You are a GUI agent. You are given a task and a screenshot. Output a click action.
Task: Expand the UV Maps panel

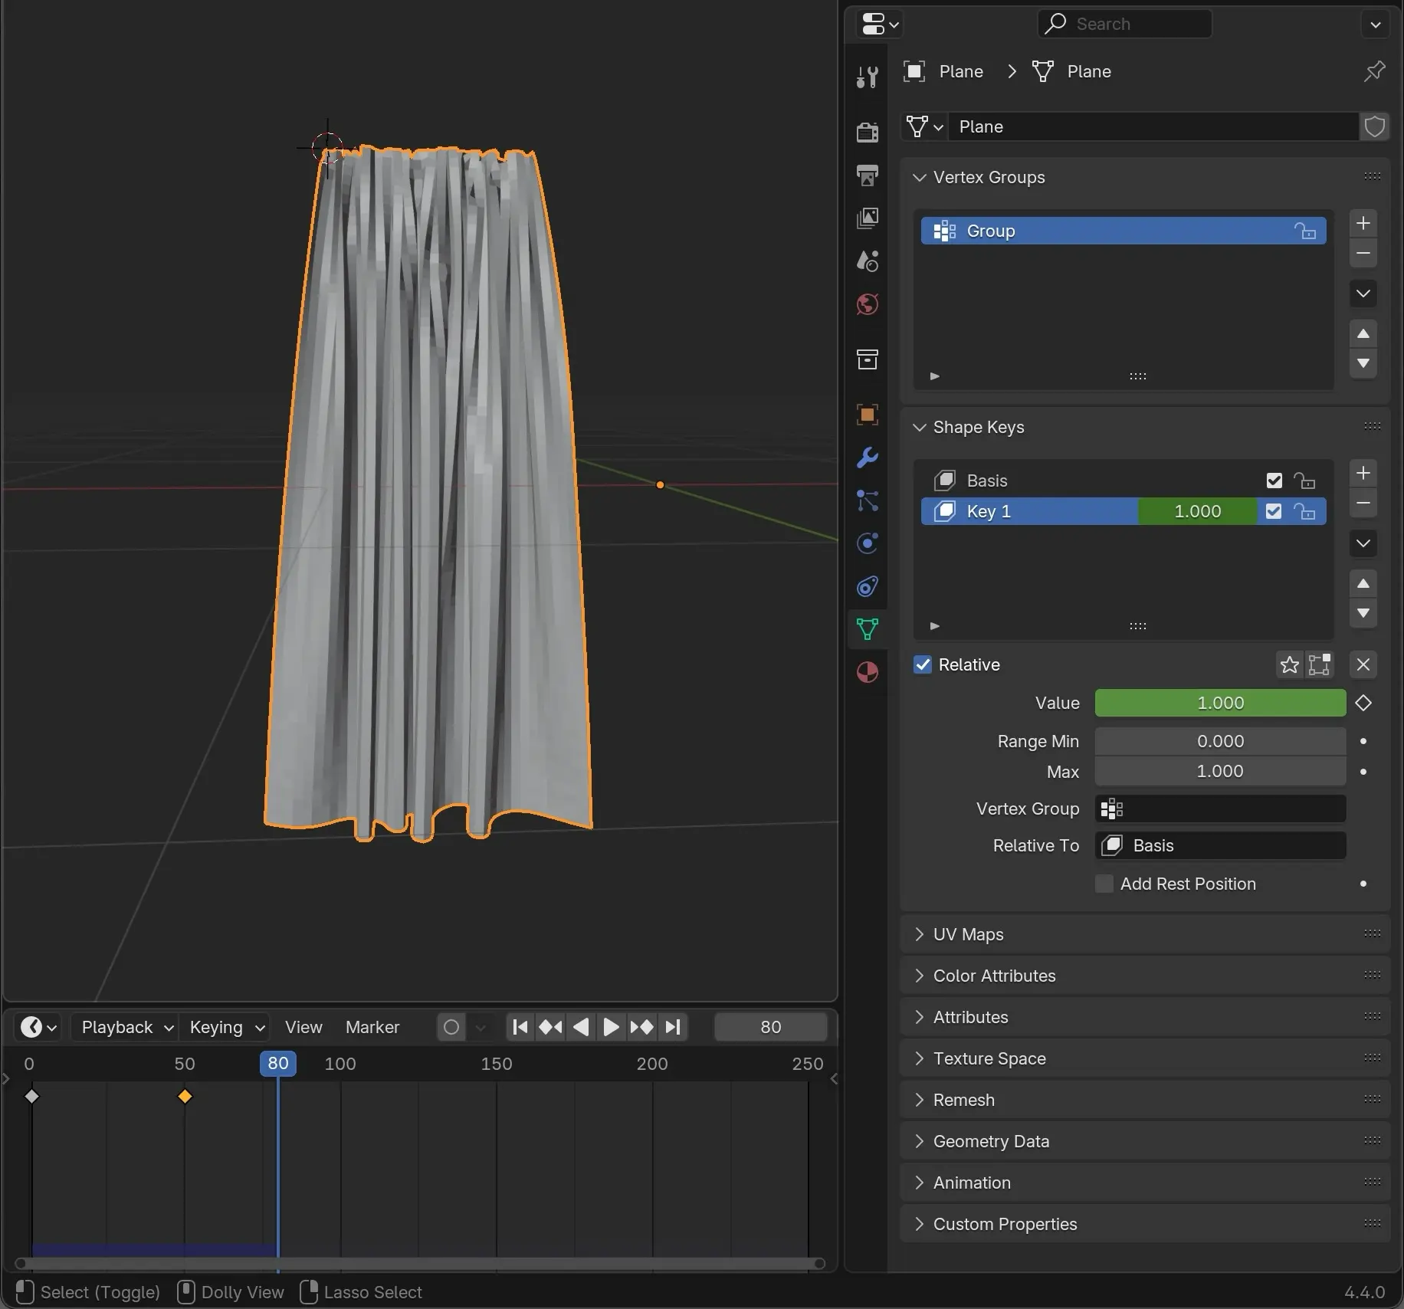(x=969, y=934)
